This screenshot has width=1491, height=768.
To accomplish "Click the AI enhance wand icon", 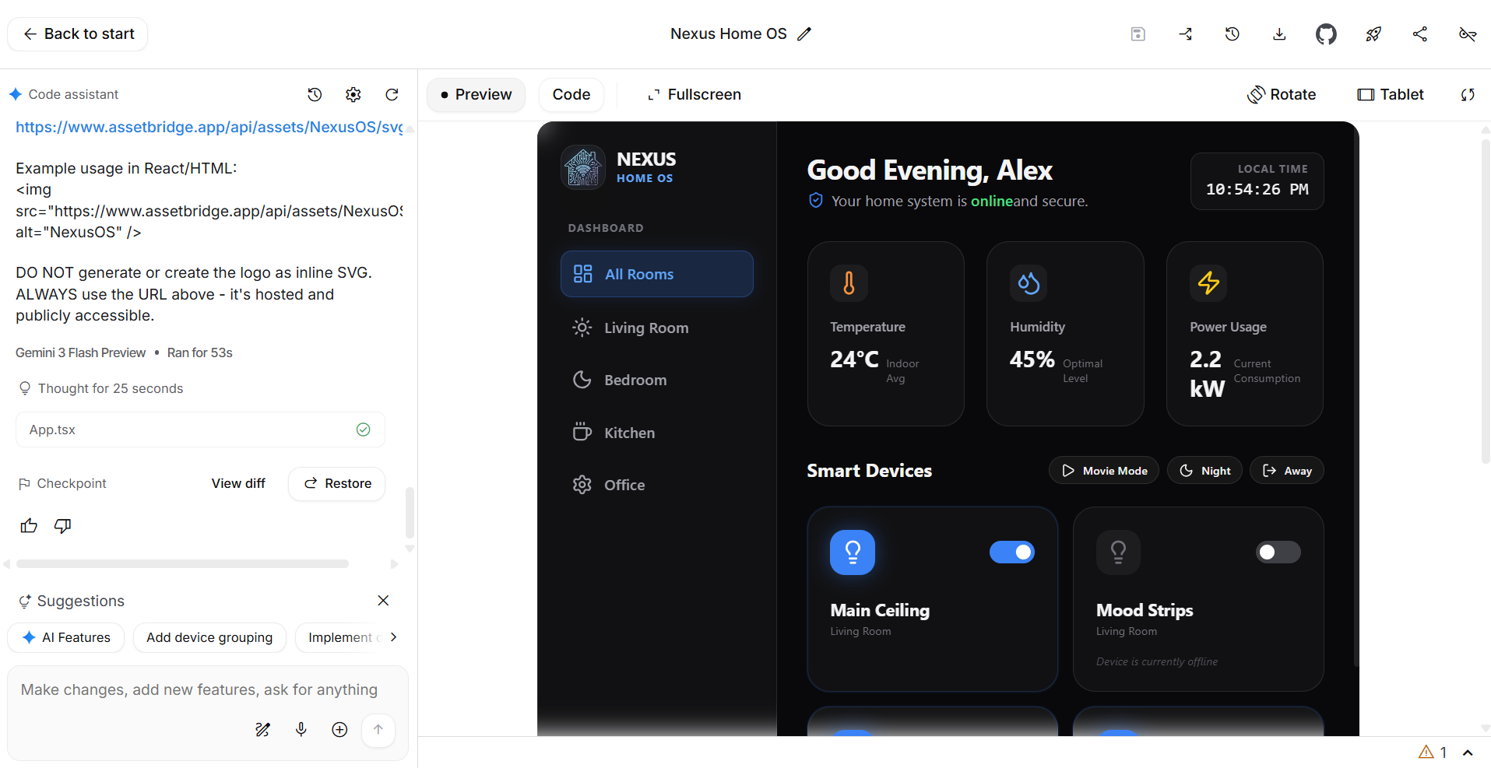I will [262, 730].
